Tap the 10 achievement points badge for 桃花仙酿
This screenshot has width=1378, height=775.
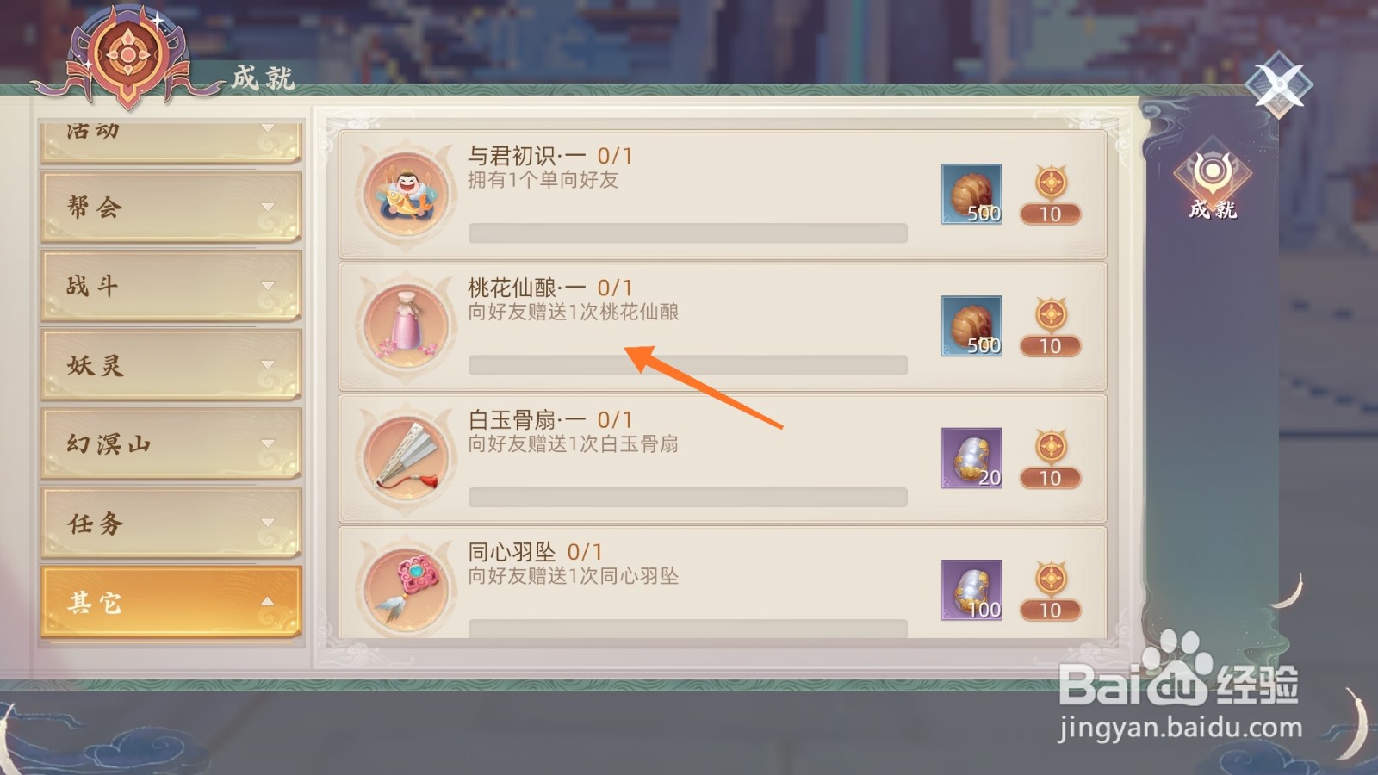pyautogui.click(x=1050, y=327)
